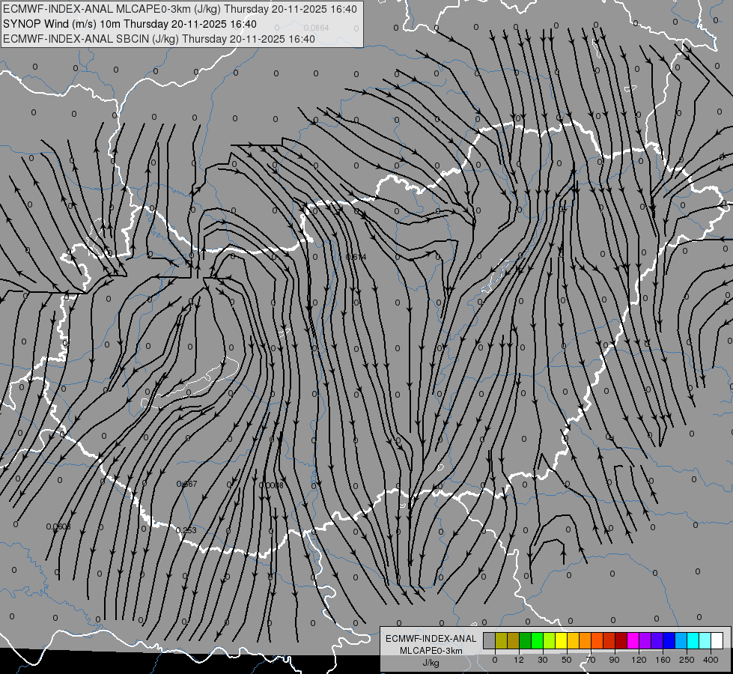Click the legend value 250
The height and width of the screenshot is (674, 733).
point(687,660)
